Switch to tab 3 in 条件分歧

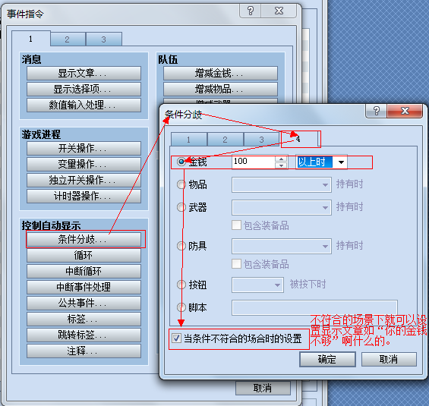(x=261, y=140)
